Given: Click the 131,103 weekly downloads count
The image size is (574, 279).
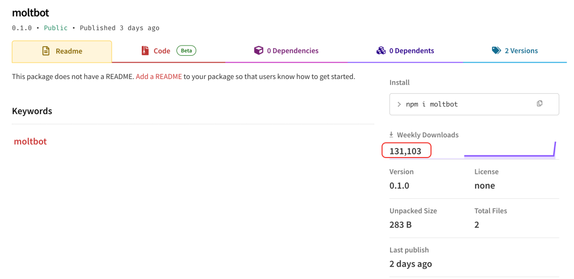Looking at the screenshot, I should [x=406, y=151].
